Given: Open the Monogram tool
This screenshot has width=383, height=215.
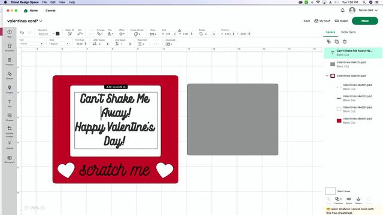Looking at the screenshot, I should pyautogui.click(x=10, y=159).
